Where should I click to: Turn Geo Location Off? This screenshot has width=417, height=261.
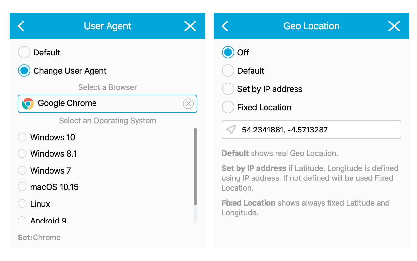tap(228, 53)
